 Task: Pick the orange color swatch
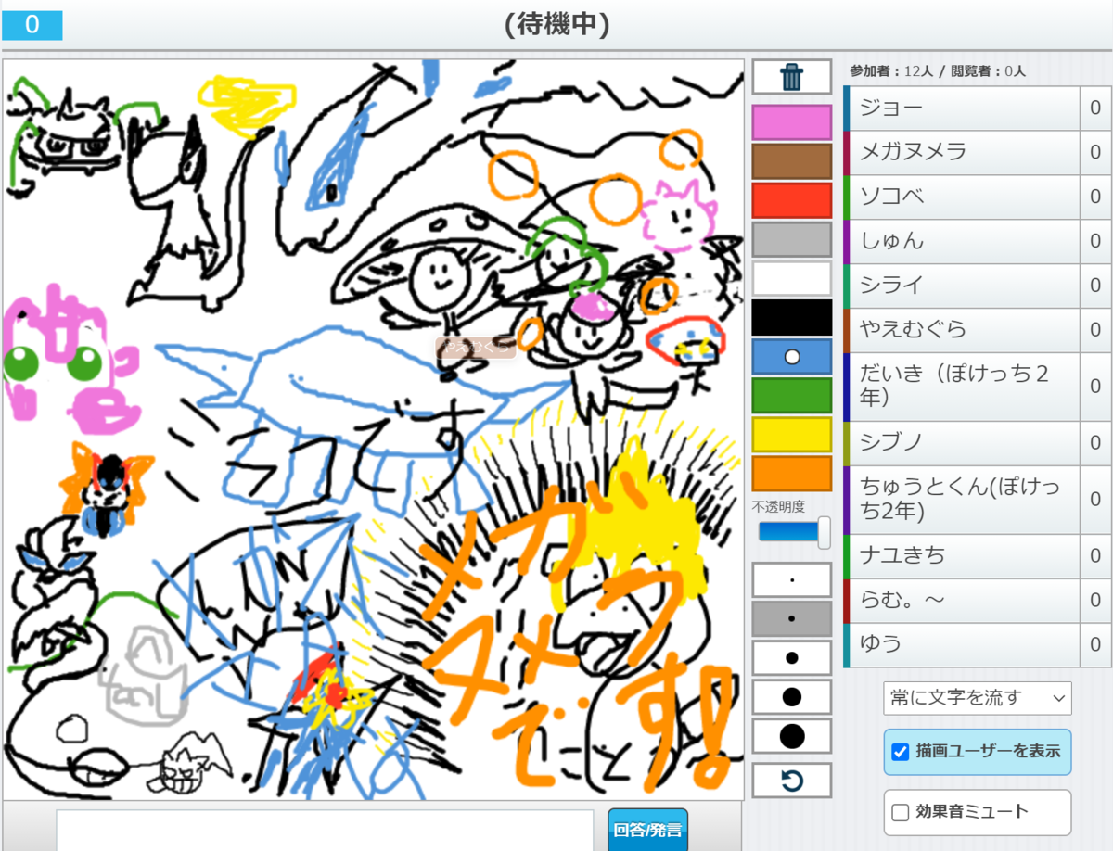[x=791, y=473]
